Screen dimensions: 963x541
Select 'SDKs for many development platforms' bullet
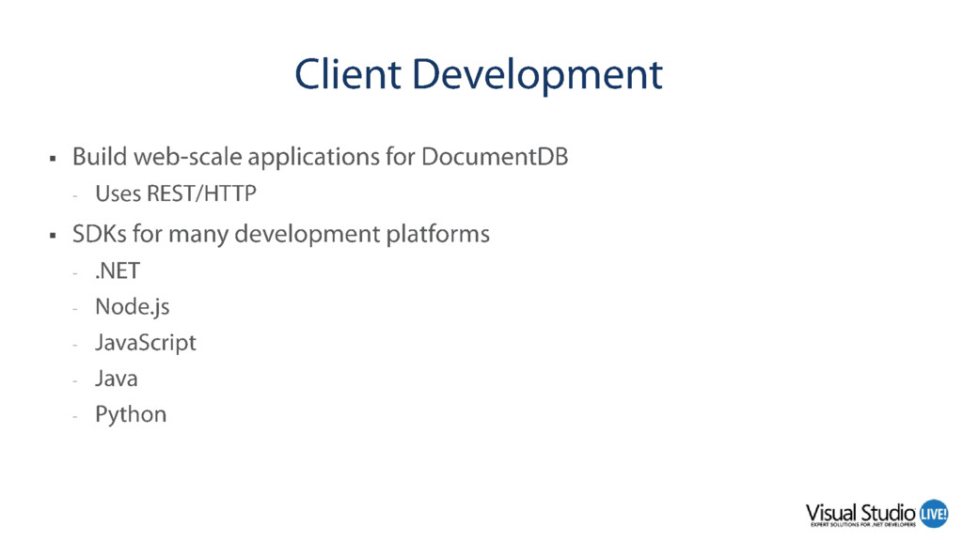point(280,234)
